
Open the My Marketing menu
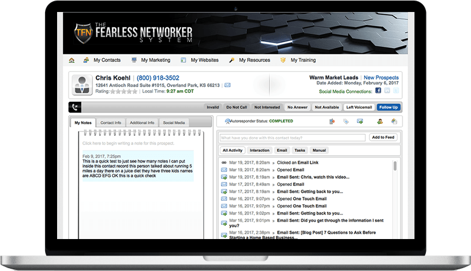point(156,60)
